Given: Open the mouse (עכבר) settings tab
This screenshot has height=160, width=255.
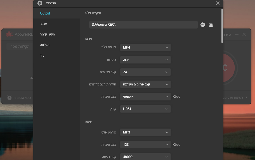Looking at the screenshot, I should (x=44, y=24).
